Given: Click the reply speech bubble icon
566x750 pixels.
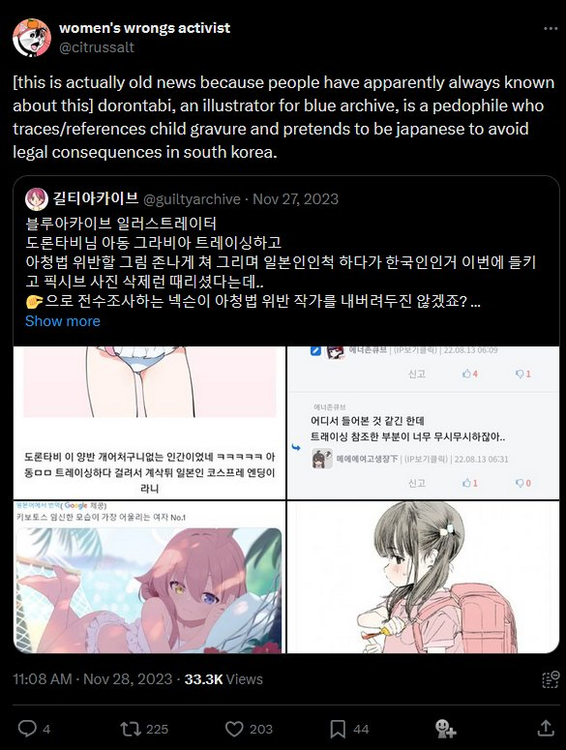Looking at the screenshot, I should click(27, 729).
